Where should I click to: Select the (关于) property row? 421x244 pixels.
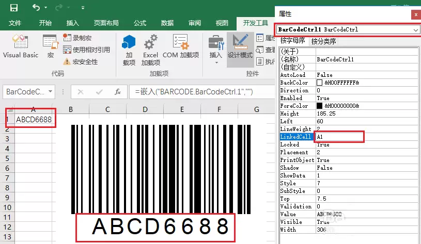[349, 52]
